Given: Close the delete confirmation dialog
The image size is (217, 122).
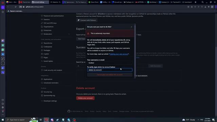Looking at the screenshot, I should click(x=131, y=27).
